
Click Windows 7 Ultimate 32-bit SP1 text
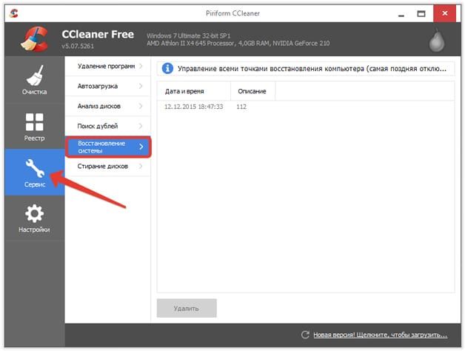(x=189, y=36)
